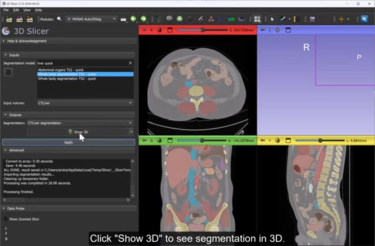
Task: Open the module history dropdown icon
Action: [123, 19]
